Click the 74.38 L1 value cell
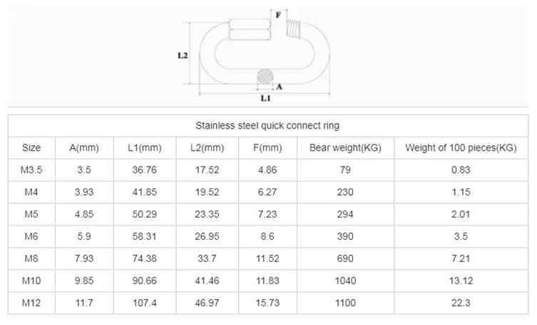 pos(145,259)
